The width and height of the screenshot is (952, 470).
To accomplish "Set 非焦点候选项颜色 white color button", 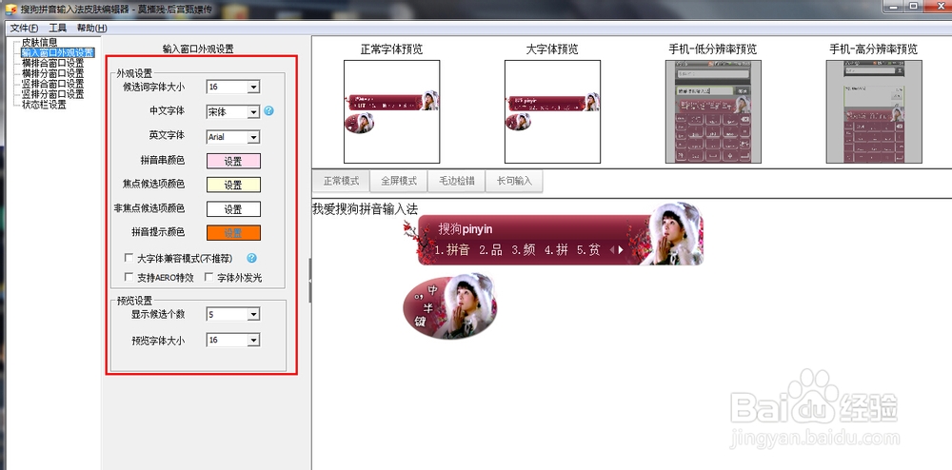I will click(x=233, y=208).
